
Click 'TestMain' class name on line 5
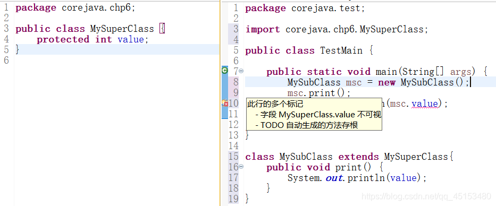pos(341,50)
